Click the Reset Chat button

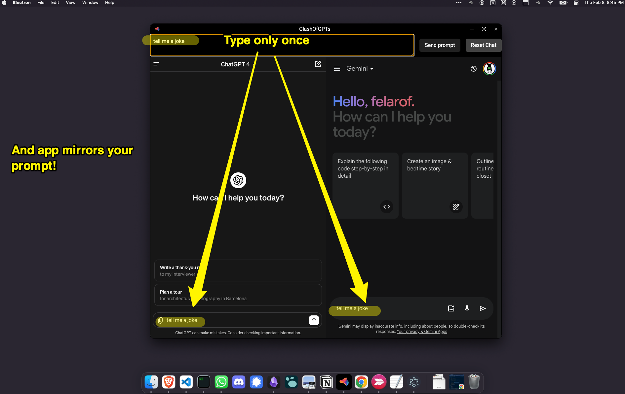[x=483, y=45]
